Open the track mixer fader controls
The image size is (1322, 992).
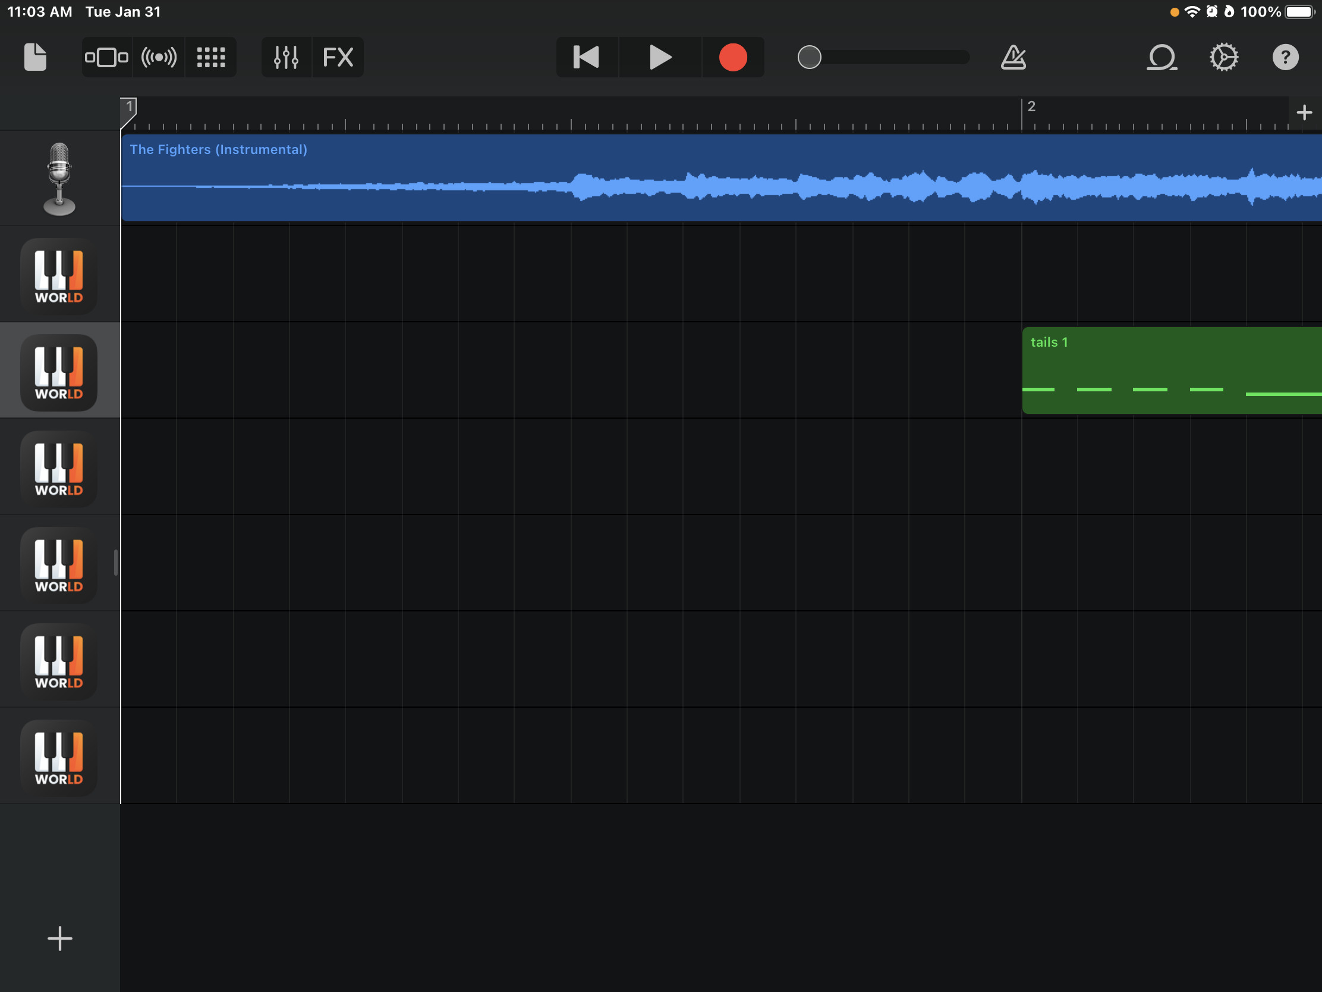tap(286, 57)
